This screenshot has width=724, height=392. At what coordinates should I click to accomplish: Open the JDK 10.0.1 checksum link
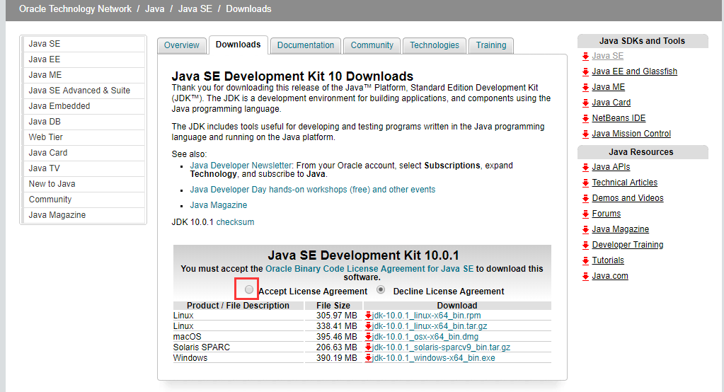click(x=235, y=222)
